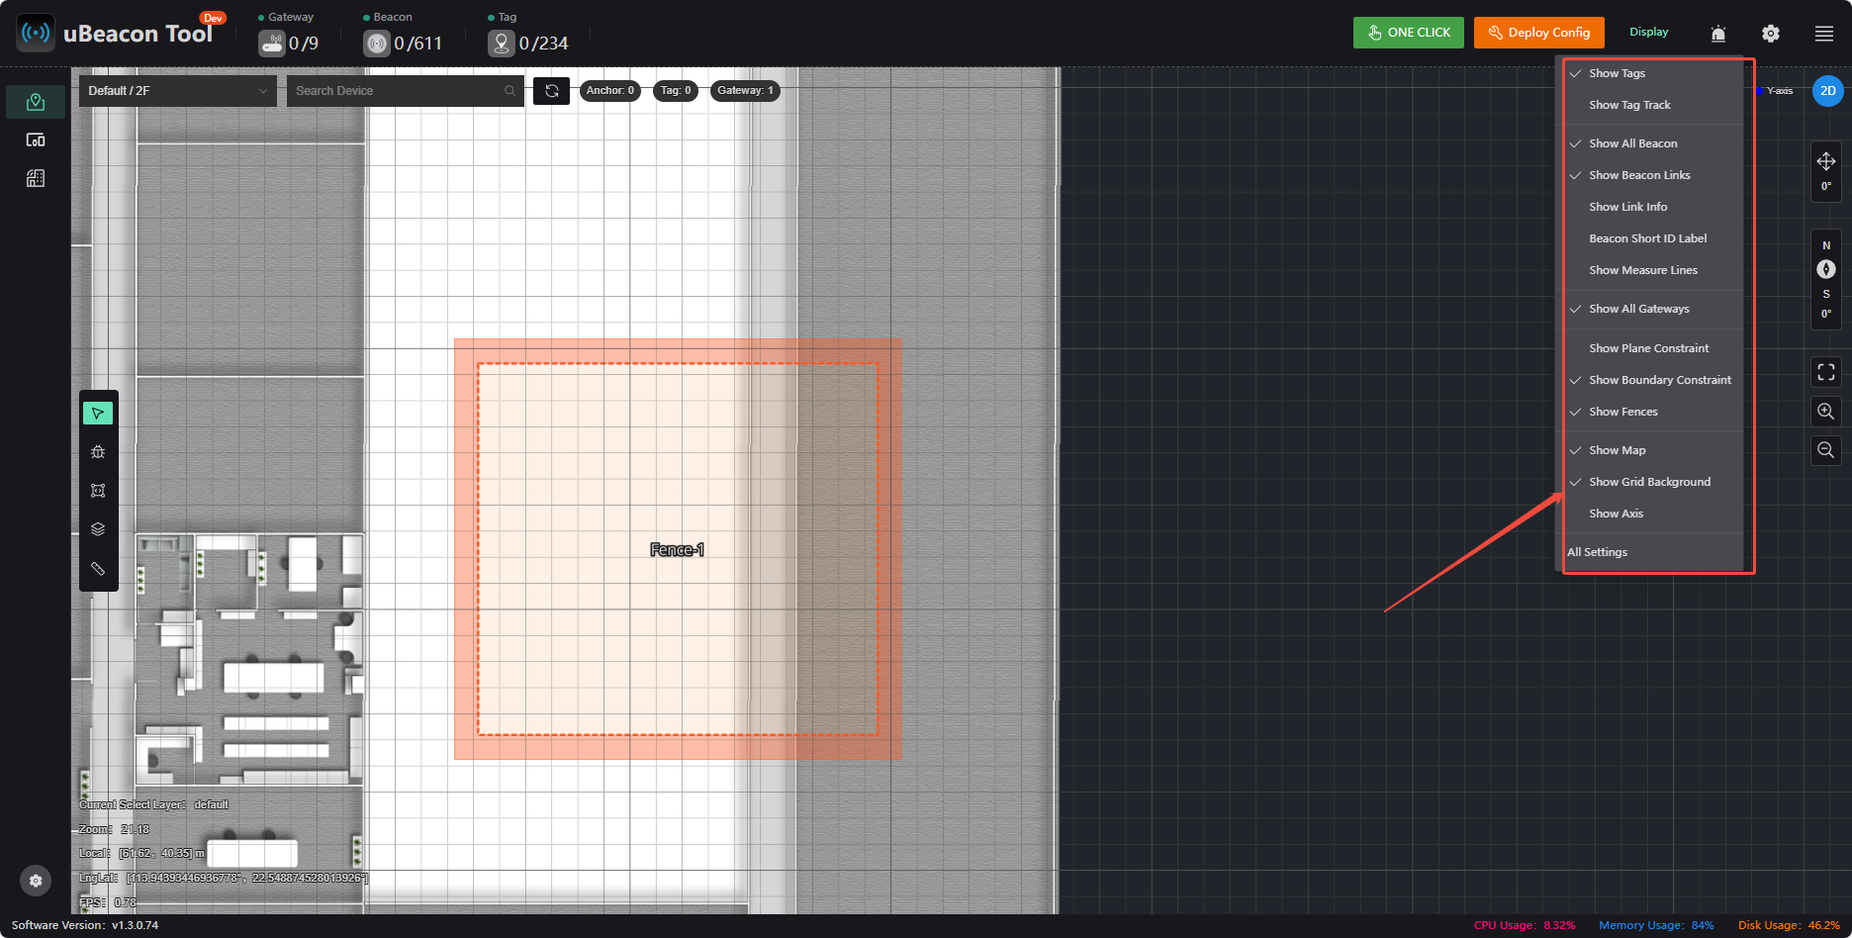Open the Default / 2F floor dropdown
The height and width of the screenshot is (938, 1852).
(178, 91)
